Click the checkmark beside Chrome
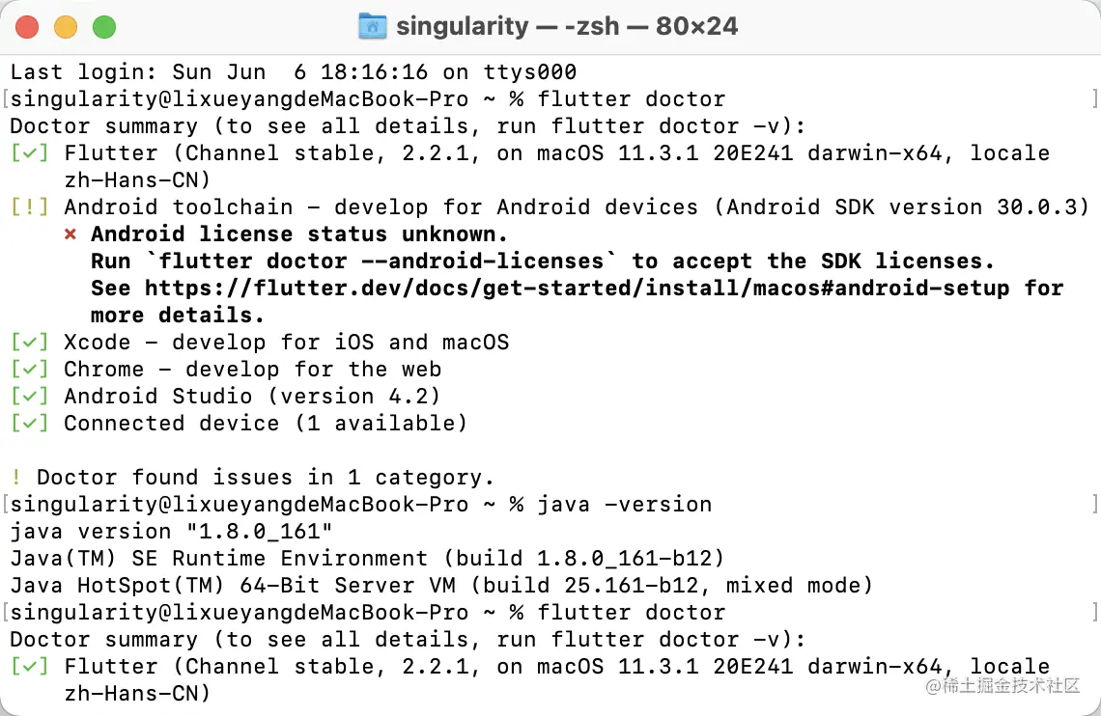Image resolution: width=1101 pixels, height=716 pixels. coord(32,369)
